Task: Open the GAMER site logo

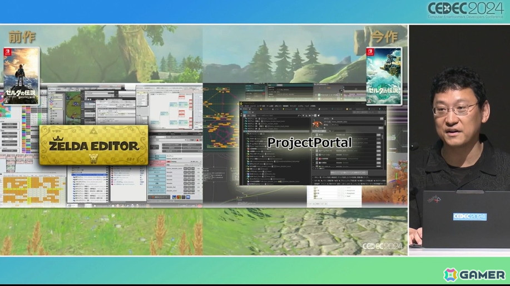Action: click(x=474, y=275)
